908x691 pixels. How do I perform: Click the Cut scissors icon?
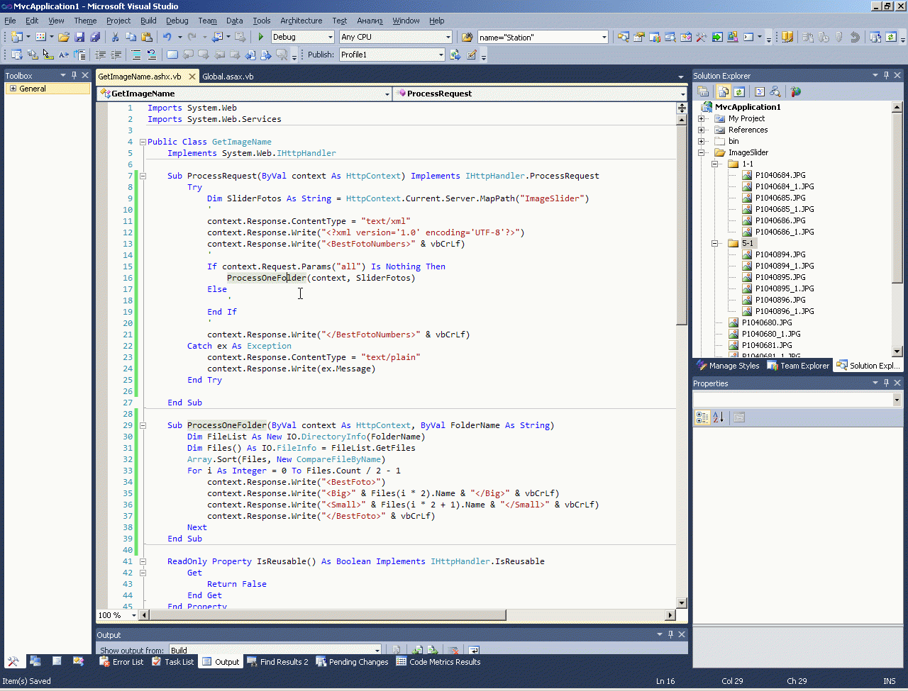coord(115,37)
